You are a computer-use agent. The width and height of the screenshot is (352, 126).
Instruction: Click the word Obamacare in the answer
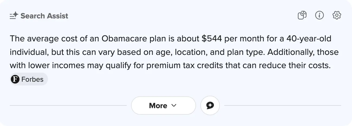125,39
